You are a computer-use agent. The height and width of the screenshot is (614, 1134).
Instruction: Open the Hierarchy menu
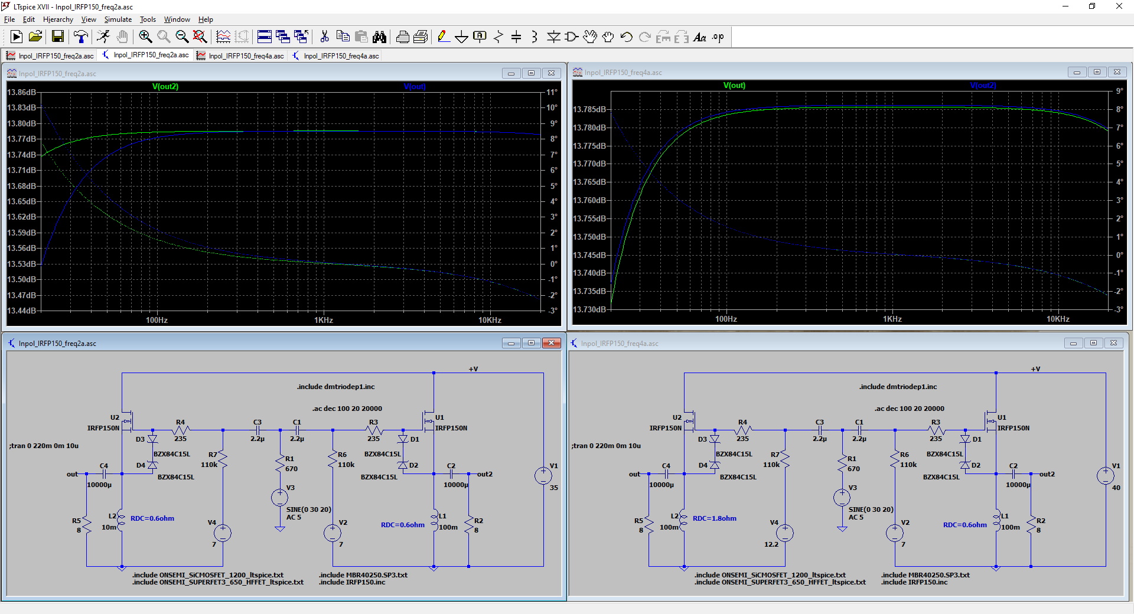click(58, 19)
